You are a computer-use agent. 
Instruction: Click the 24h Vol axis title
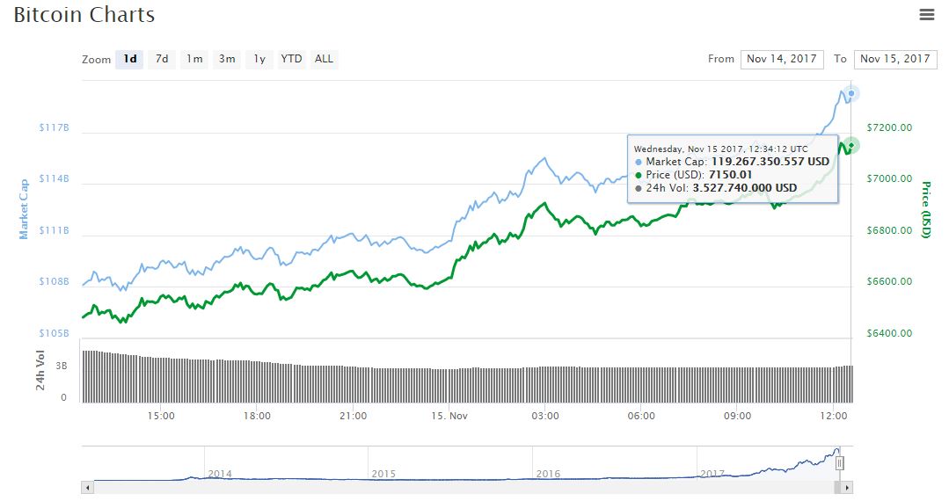tap(40, 370)
